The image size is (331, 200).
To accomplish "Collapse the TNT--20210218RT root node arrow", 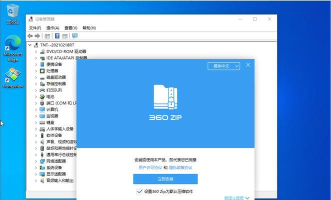I will click(x=30, y=45).
